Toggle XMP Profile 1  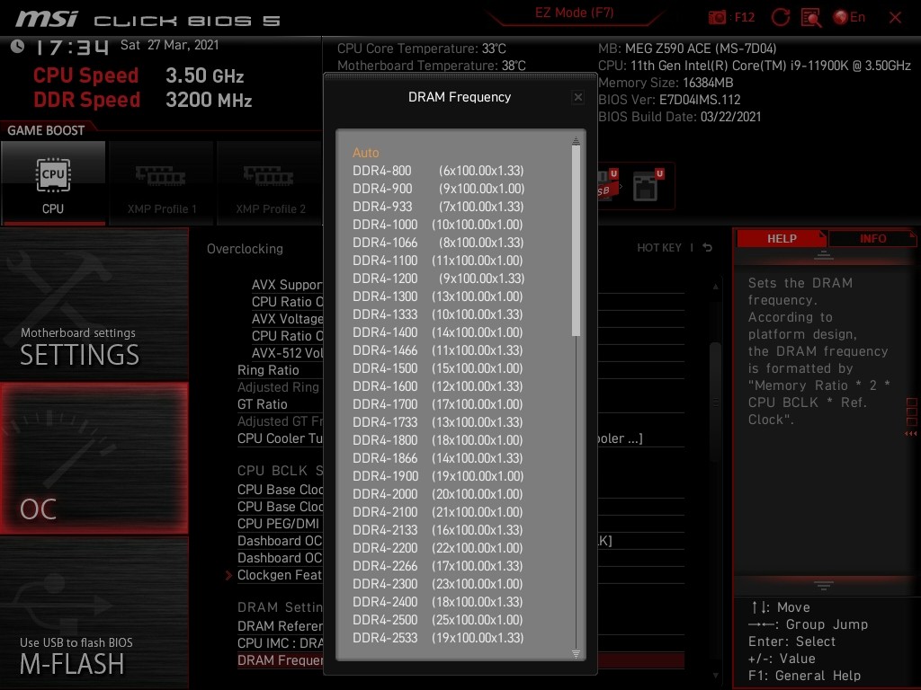click(162, 182)
